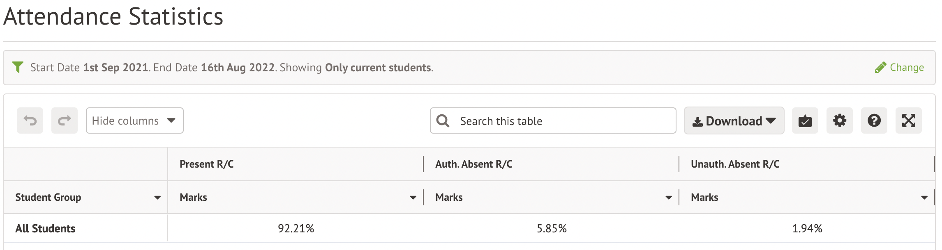The image size is (942, 250).
Task: Open the Hide columns dropdown
Action: pyautogui.click(x=134, y=120)
